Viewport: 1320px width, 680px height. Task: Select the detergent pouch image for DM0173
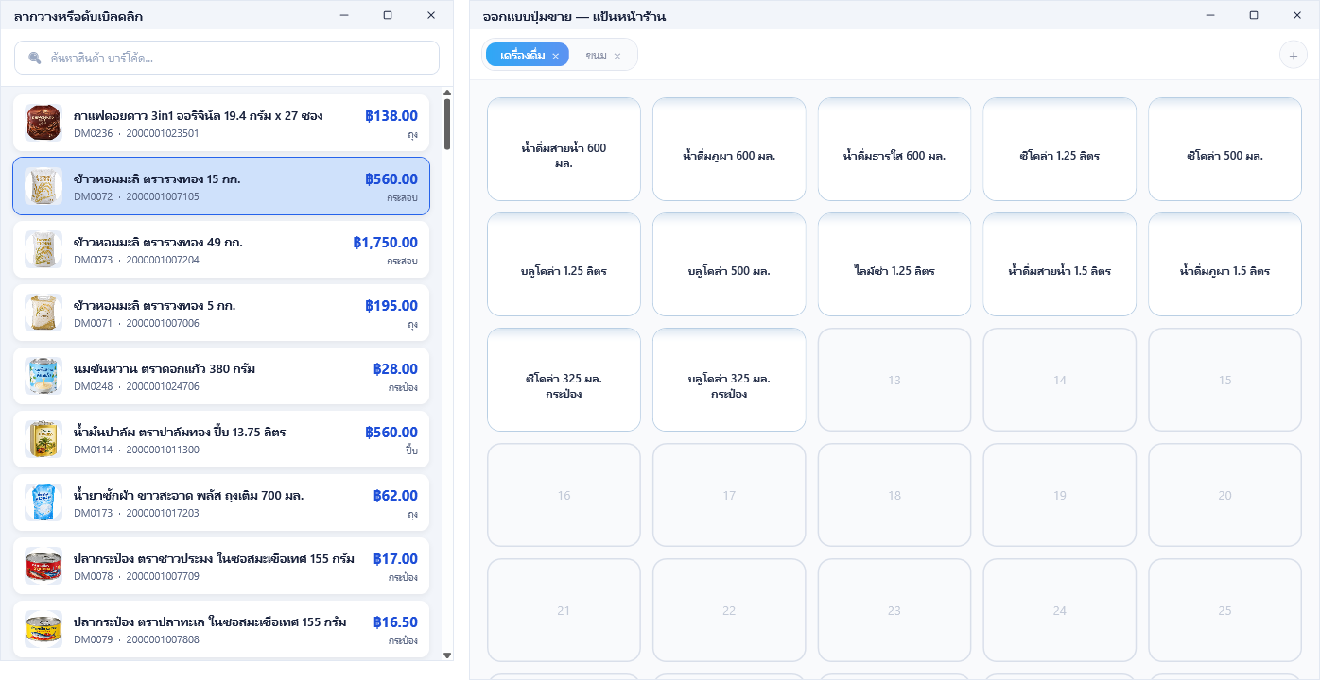(x=43, y=502)
